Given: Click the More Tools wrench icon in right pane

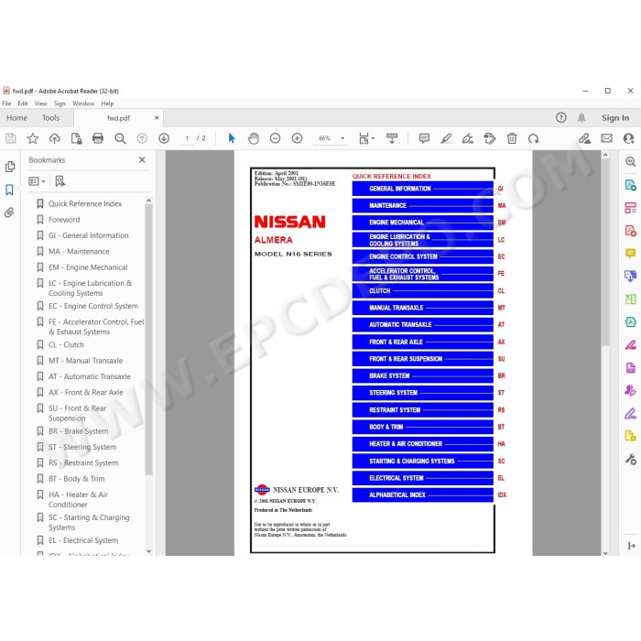Looking at the screenshot, I should click(630, 460).
